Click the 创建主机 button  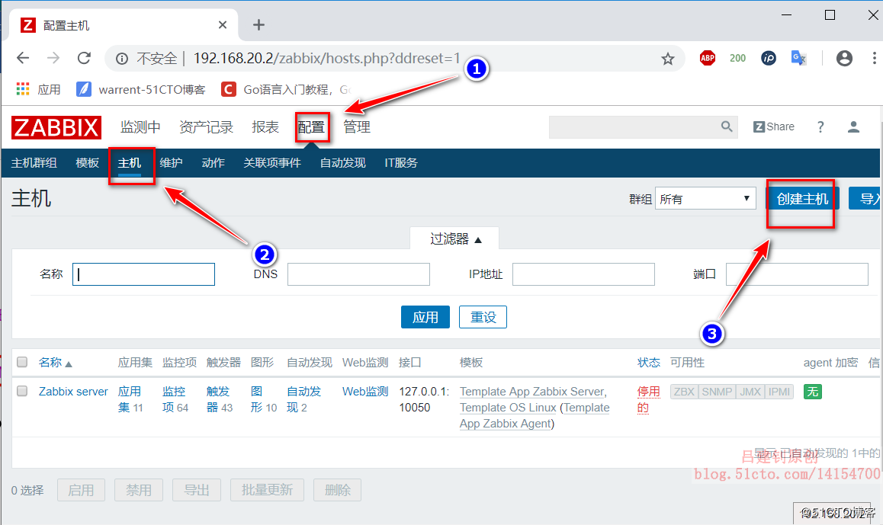click(802, 198)
